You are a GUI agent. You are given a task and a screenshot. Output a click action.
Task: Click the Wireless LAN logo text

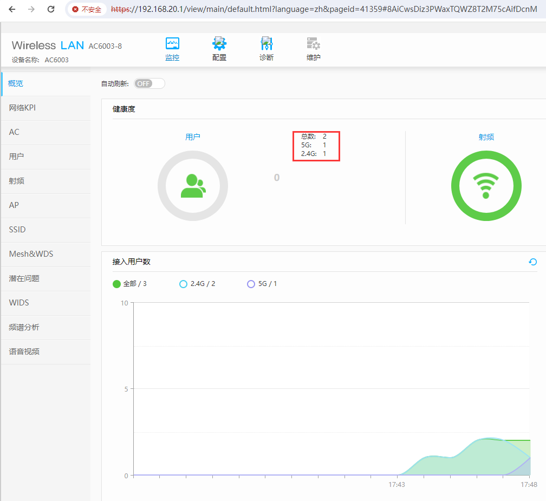(x=48, y=45)
